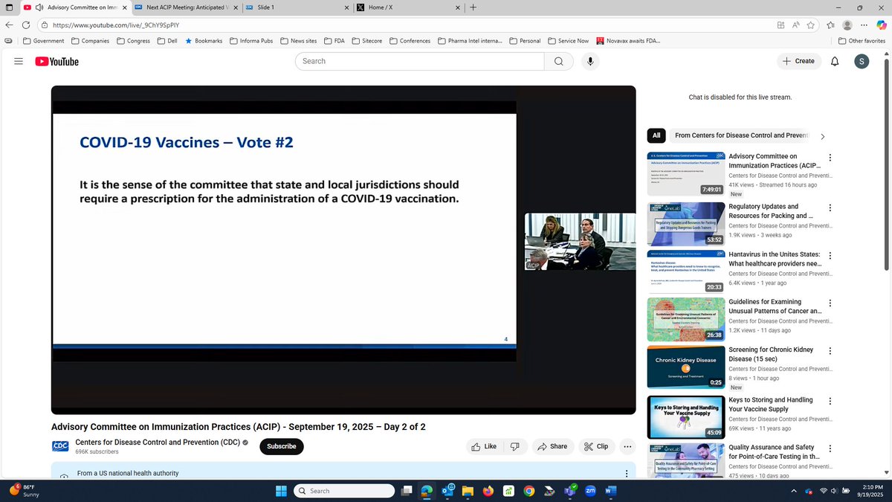
Task: Open options for Advisory Committee on Immunization video
Action: pyautogui.click(x=830, y=158)
